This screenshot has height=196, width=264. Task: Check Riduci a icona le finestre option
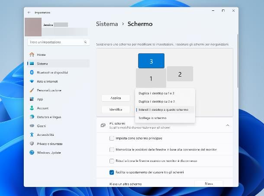pyautogui.click(x=112, y=161)
